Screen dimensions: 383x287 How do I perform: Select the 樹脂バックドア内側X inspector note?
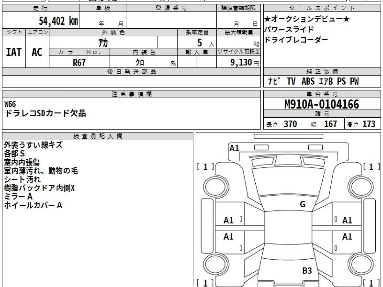(x=39, y=188)
